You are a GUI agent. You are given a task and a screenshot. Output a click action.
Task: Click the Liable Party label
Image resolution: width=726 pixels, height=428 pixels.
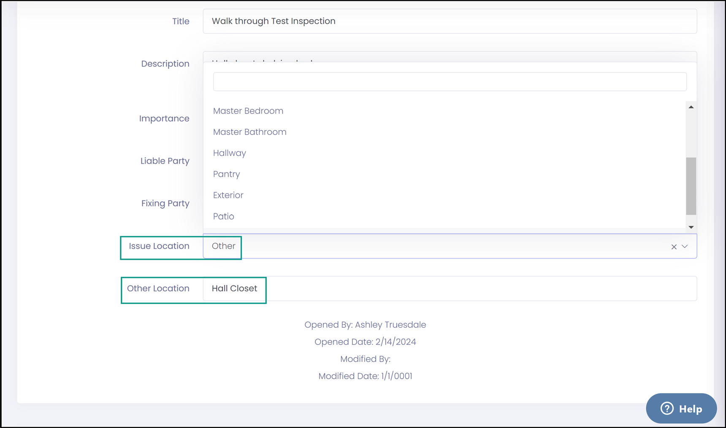pyautogui.click(x=165, y=161)
